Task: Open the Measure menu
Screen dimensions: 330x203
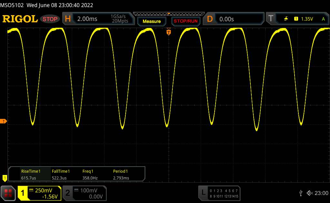Action: tap(151, 21)
